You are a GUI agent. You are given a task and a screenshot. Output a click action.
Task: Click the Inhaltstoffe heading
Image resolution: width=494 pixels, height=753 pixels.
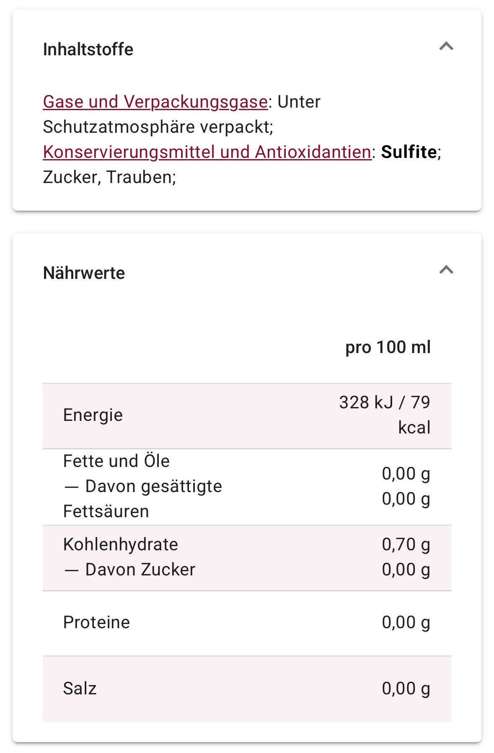(x=88, y=49)
